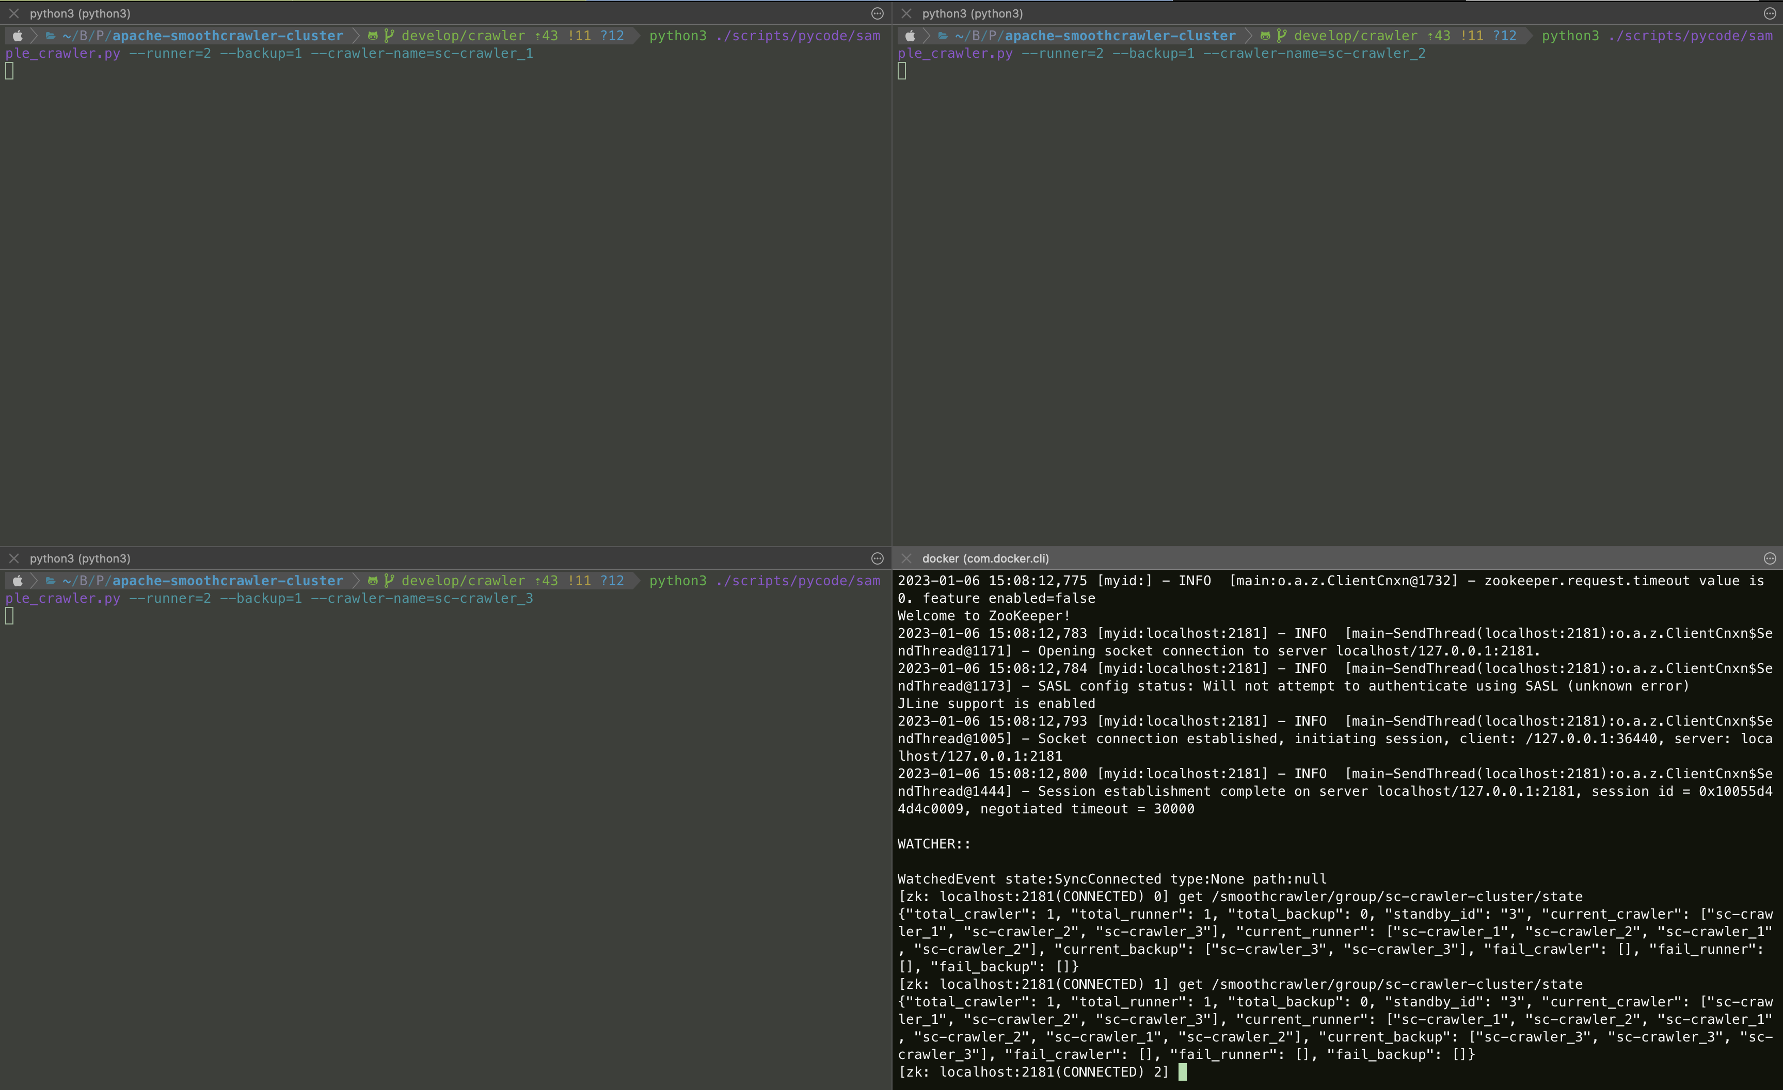Viewport: 1783px width, 1090px height.
Task: Click folder icon in sc-crawler_2 prompt
Action: coord(942,36)
